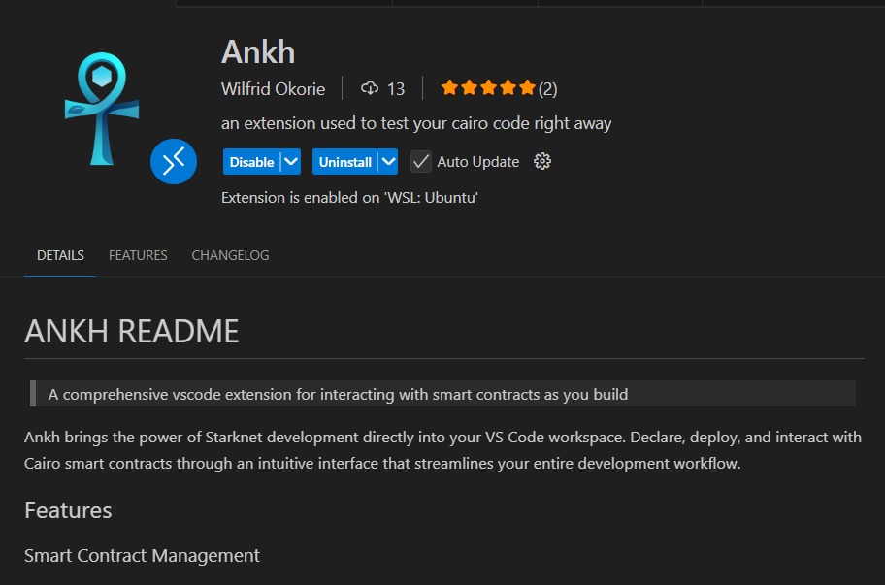Uninstall the Ankh extension
Image resolution: width=885 pixels, height=585 pixels.
coord(344,162)
